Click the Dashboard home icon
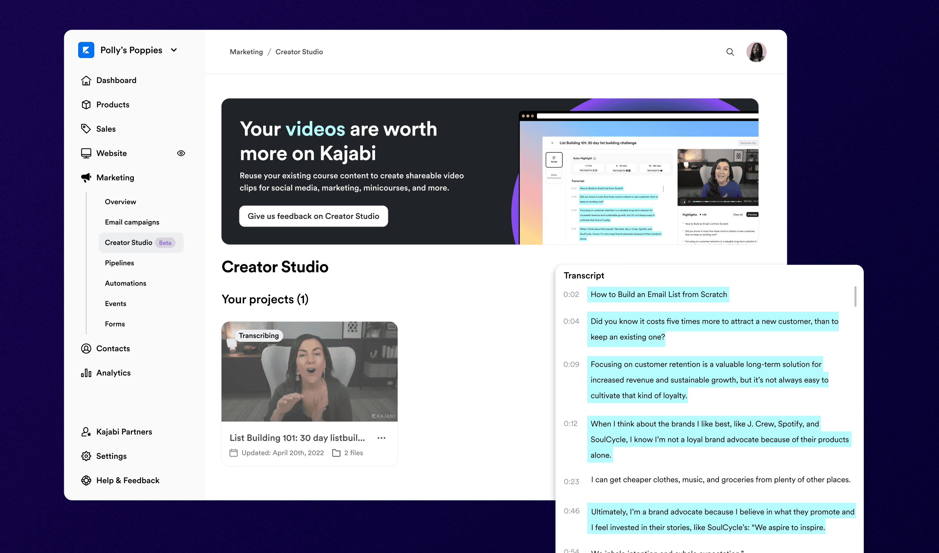The image size is (939, 553). pos(86,80)
